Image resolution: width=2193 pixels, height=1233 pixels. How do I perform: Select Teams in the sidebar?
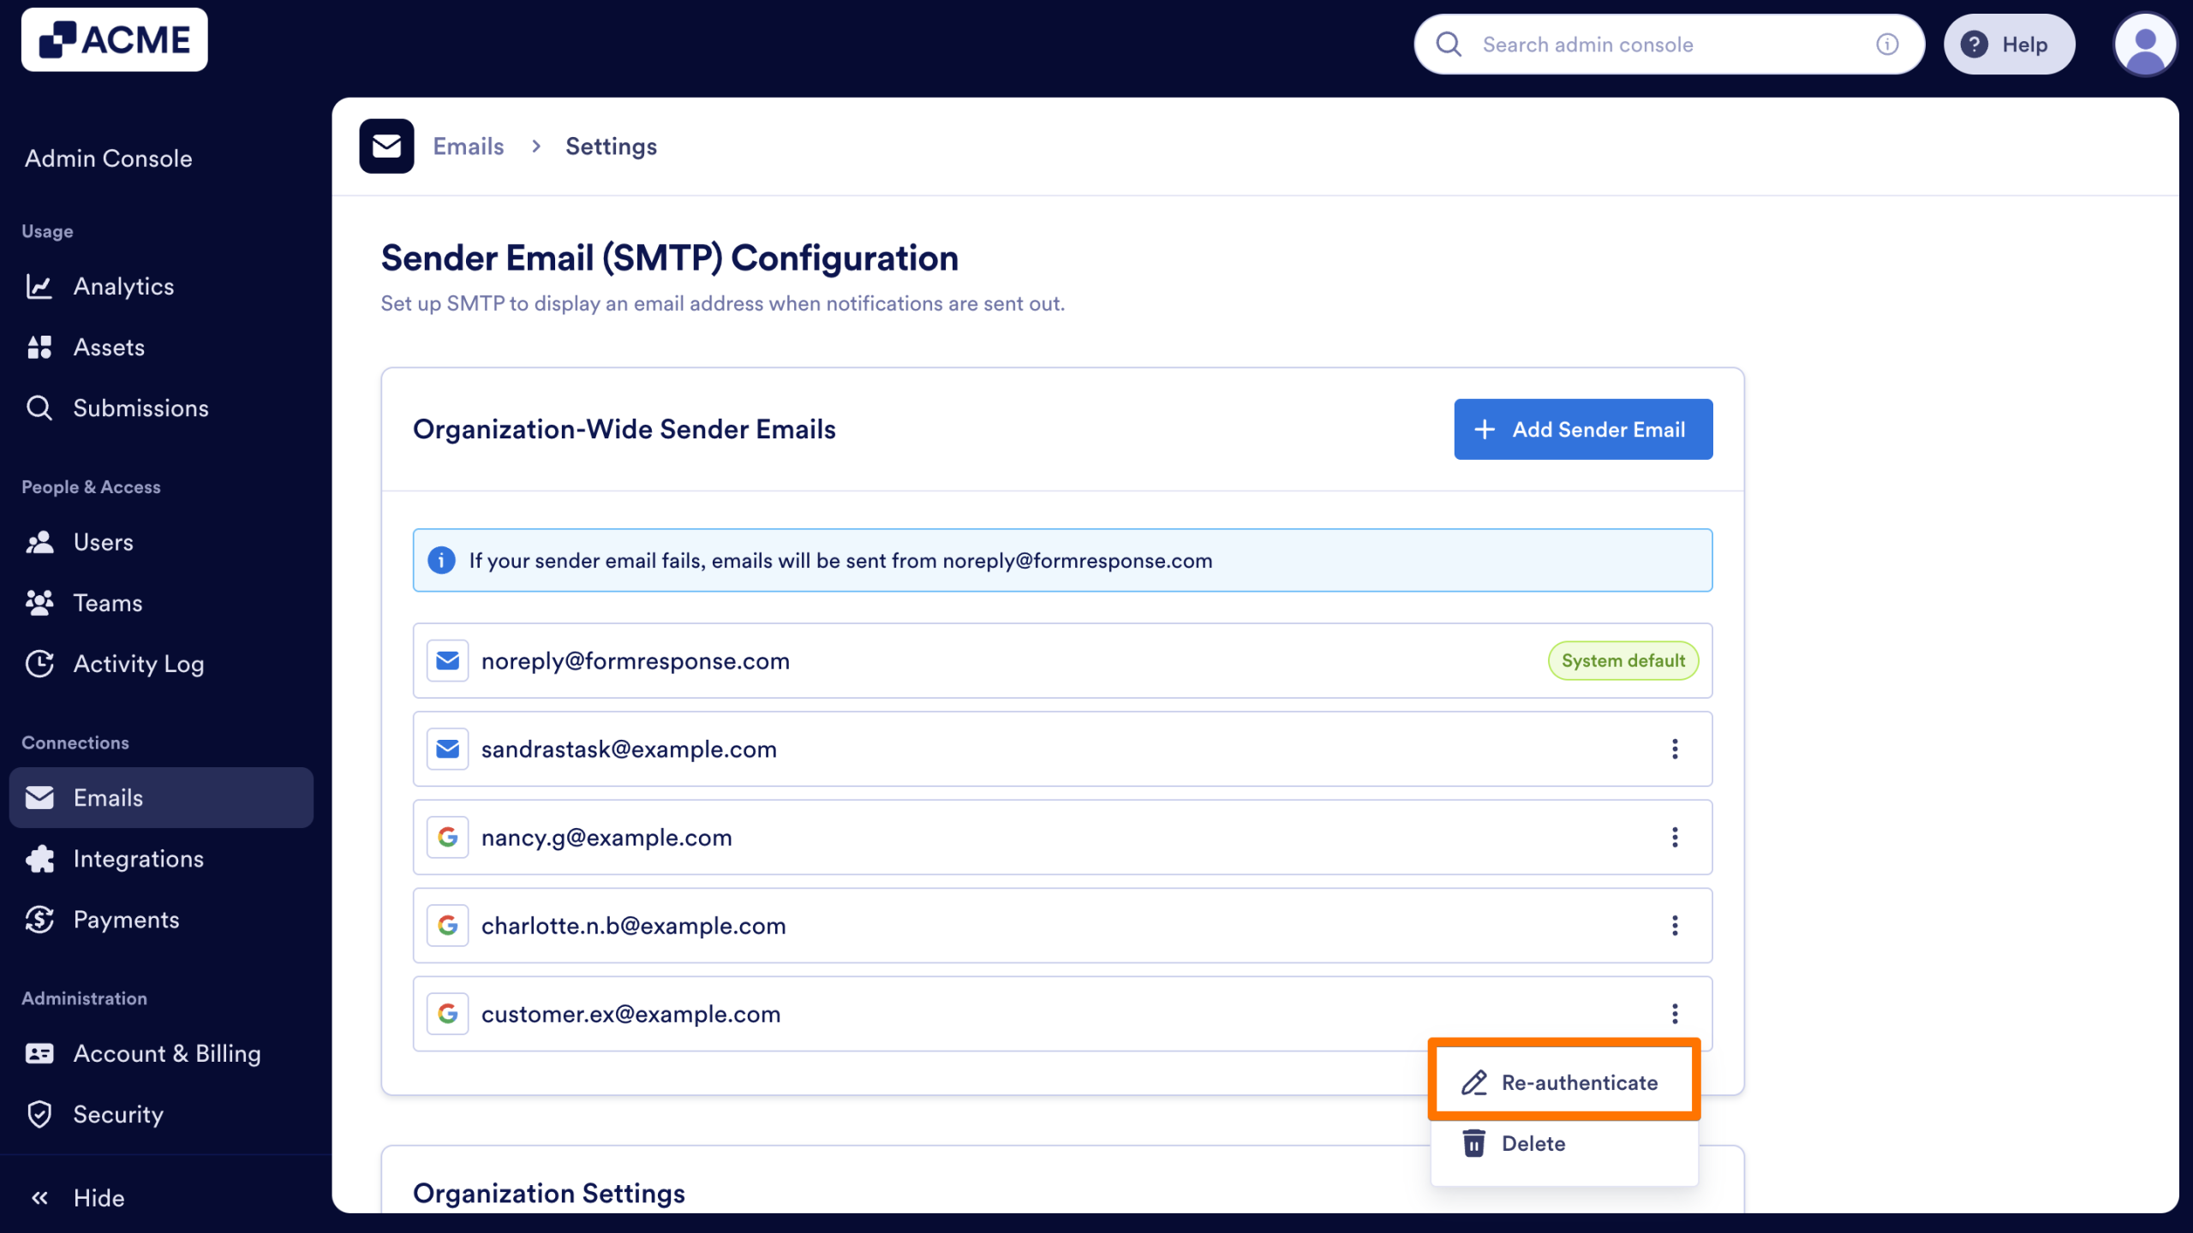107,602
